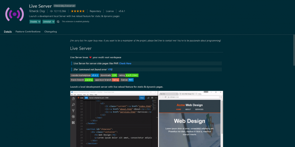Screen dimensions: 295x147
Task: Expand the Disable button dropdown
Action: click(39, 22)
